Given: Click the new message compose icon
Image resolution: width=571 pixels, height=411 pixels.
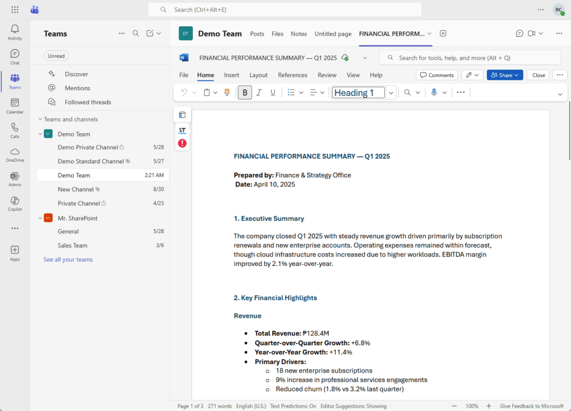Looking at the screenshot, I should [x=149, y=33].
